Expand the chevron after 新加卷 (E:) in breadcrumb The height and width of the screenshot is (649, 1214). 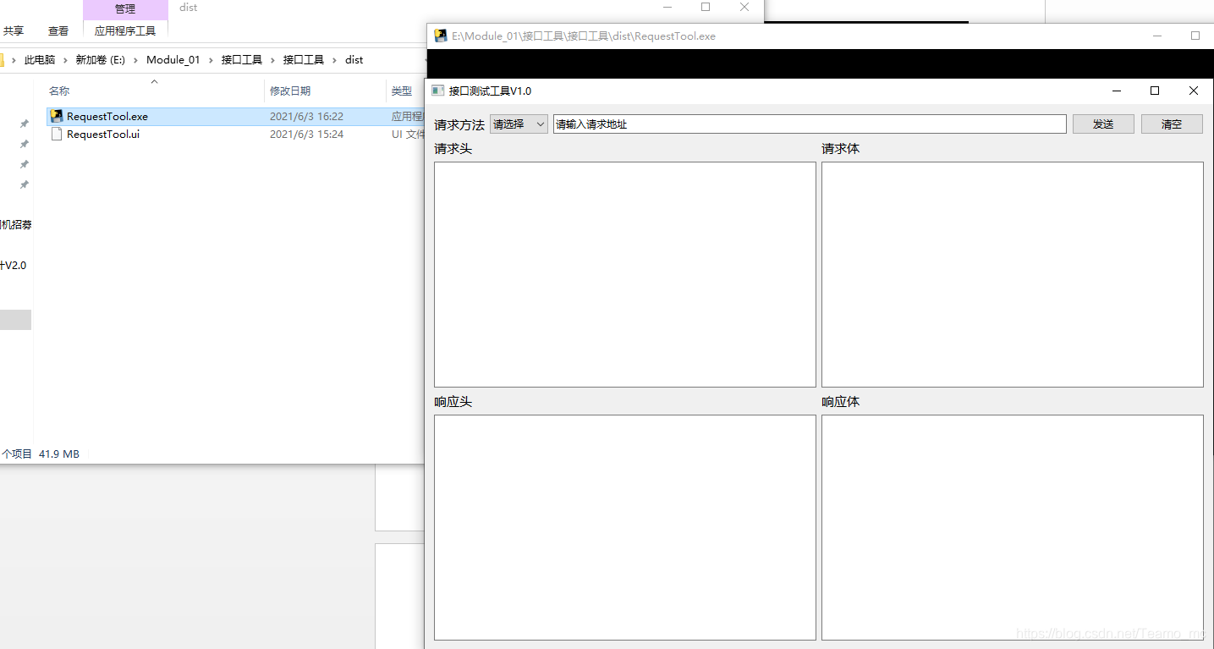[x=135, y=60]
